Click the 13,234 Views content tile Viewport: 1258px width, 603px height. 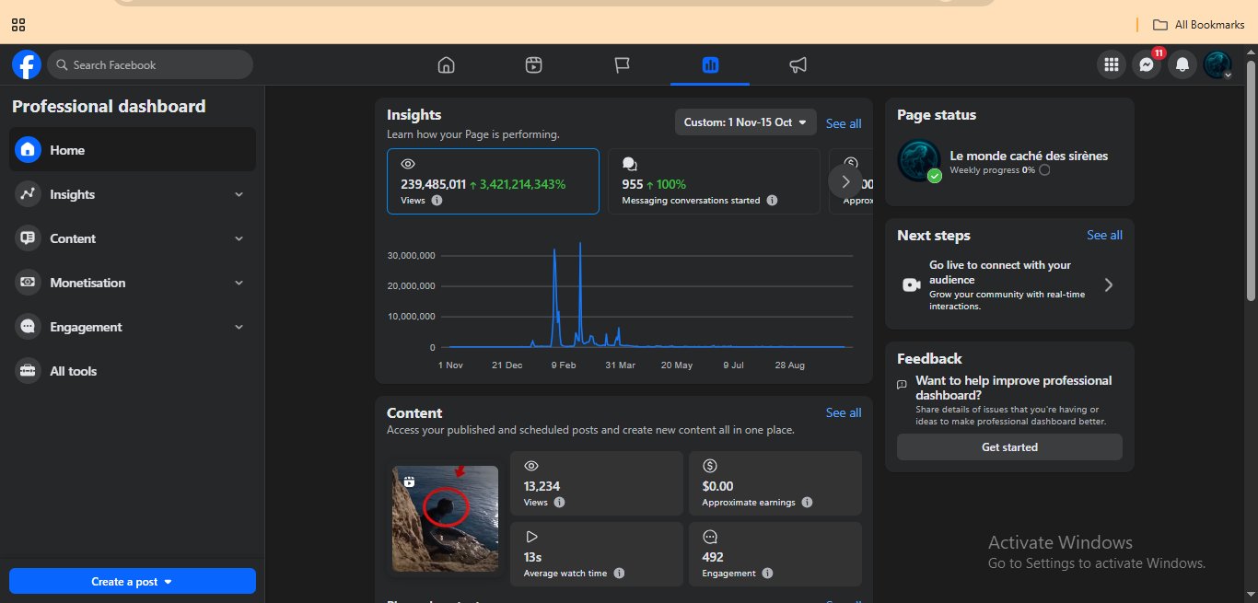(x=597, y=483)
